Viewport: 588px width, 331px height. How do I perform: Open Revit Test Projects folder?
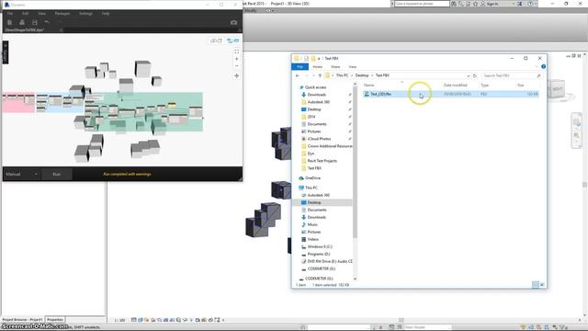pyautogui.click(x=322, y=161)
